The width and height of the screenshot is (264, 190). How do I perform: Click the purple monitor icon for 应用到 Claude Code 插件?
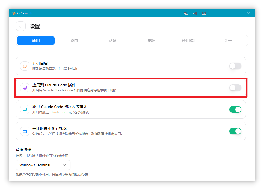tap(25, 88)
